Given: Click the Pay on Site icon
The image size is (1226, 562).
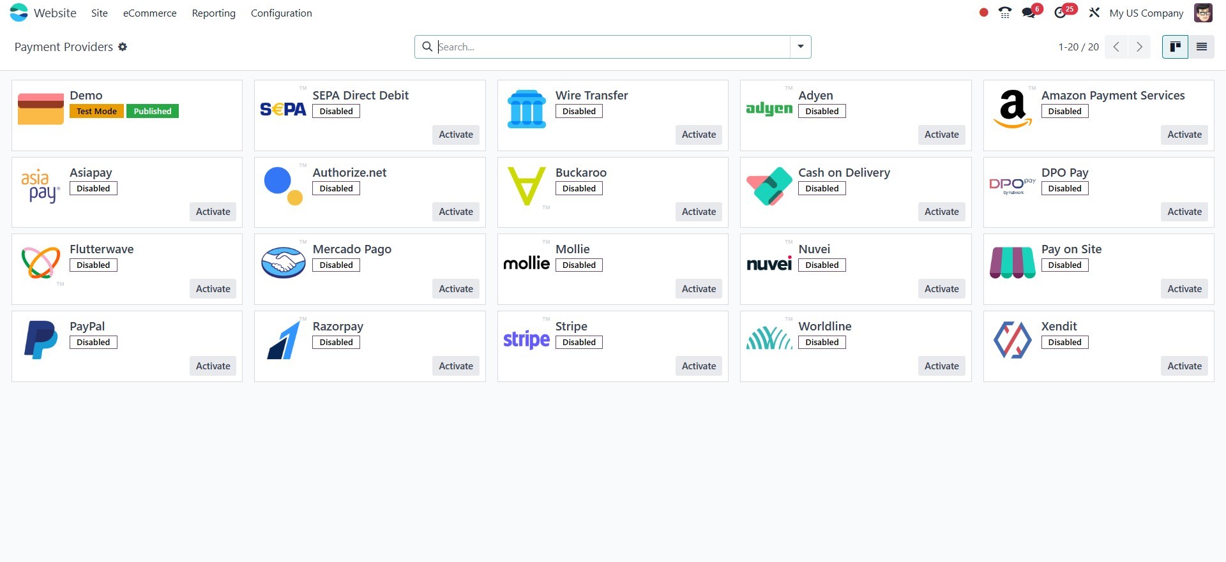Looking at the screenshot, I should [x=1013, y=263].
